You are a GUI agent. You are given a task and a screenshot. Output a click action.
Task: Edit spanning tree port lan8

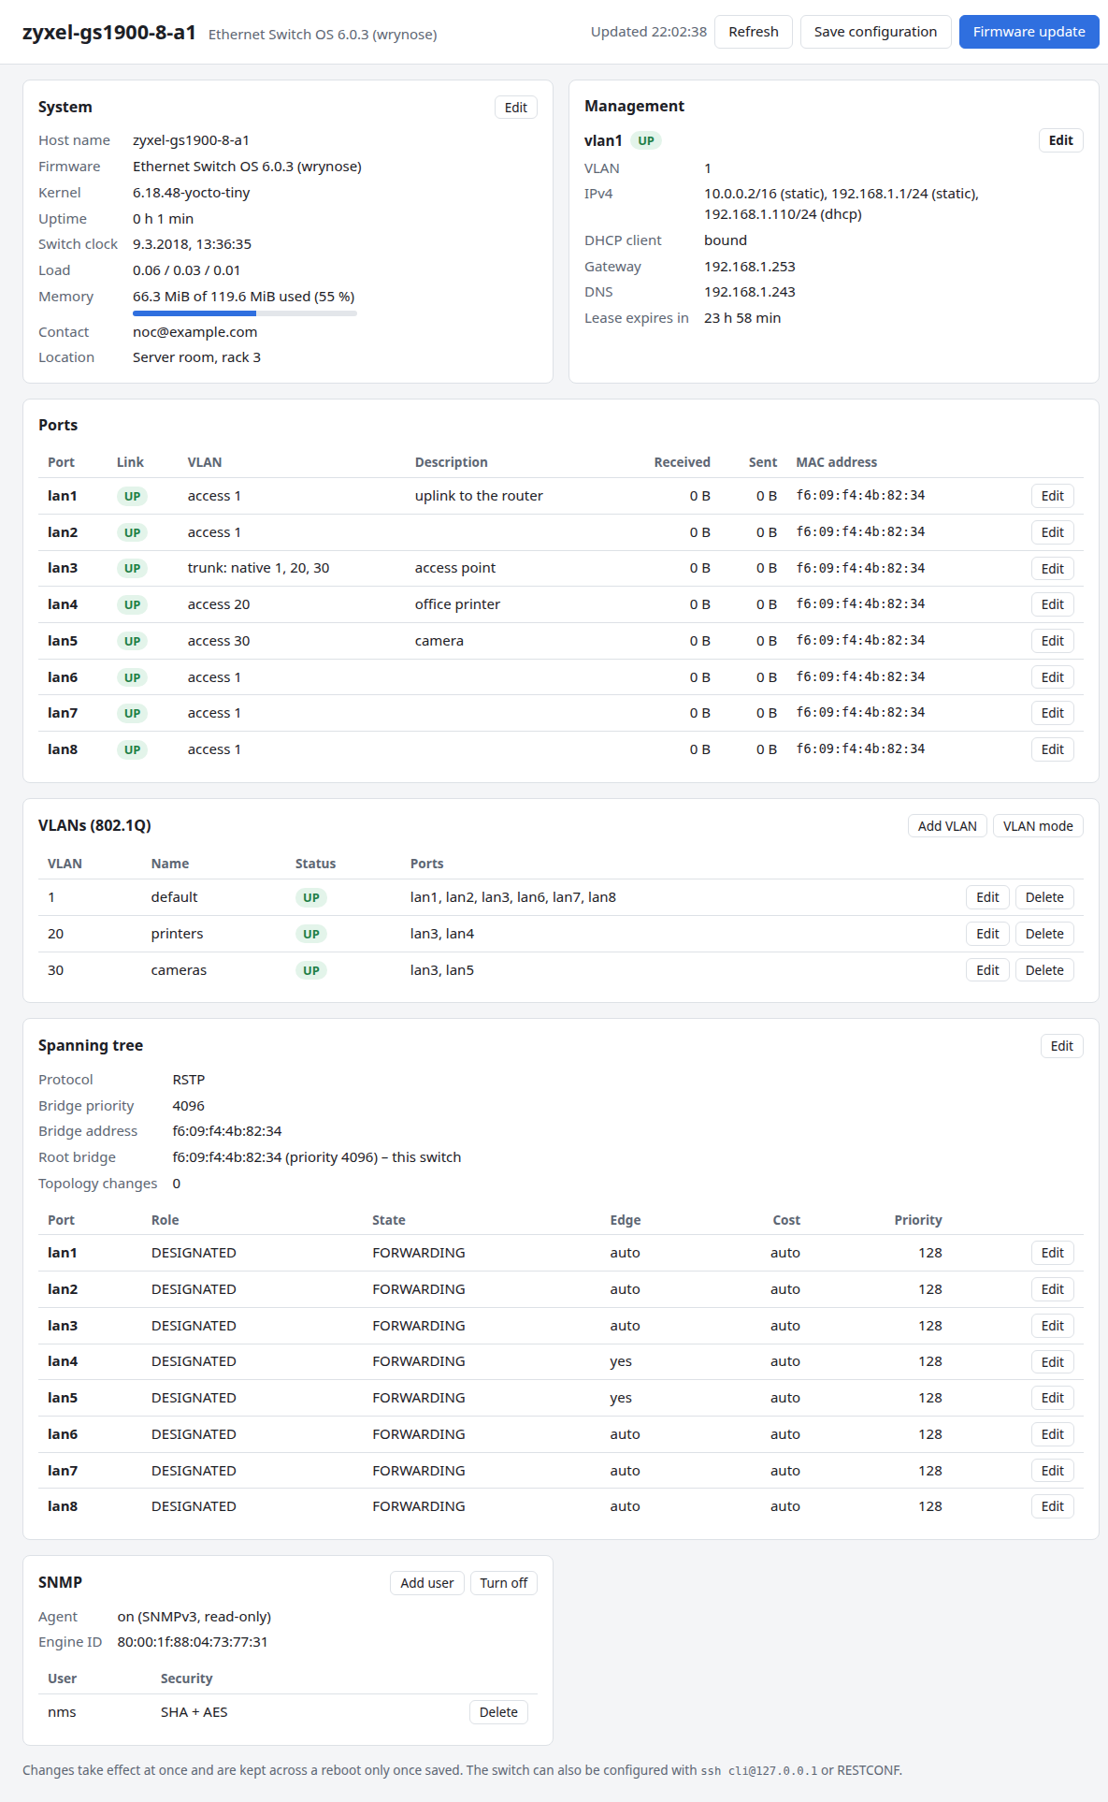pyautogui.click(x=1052, y=1506)
